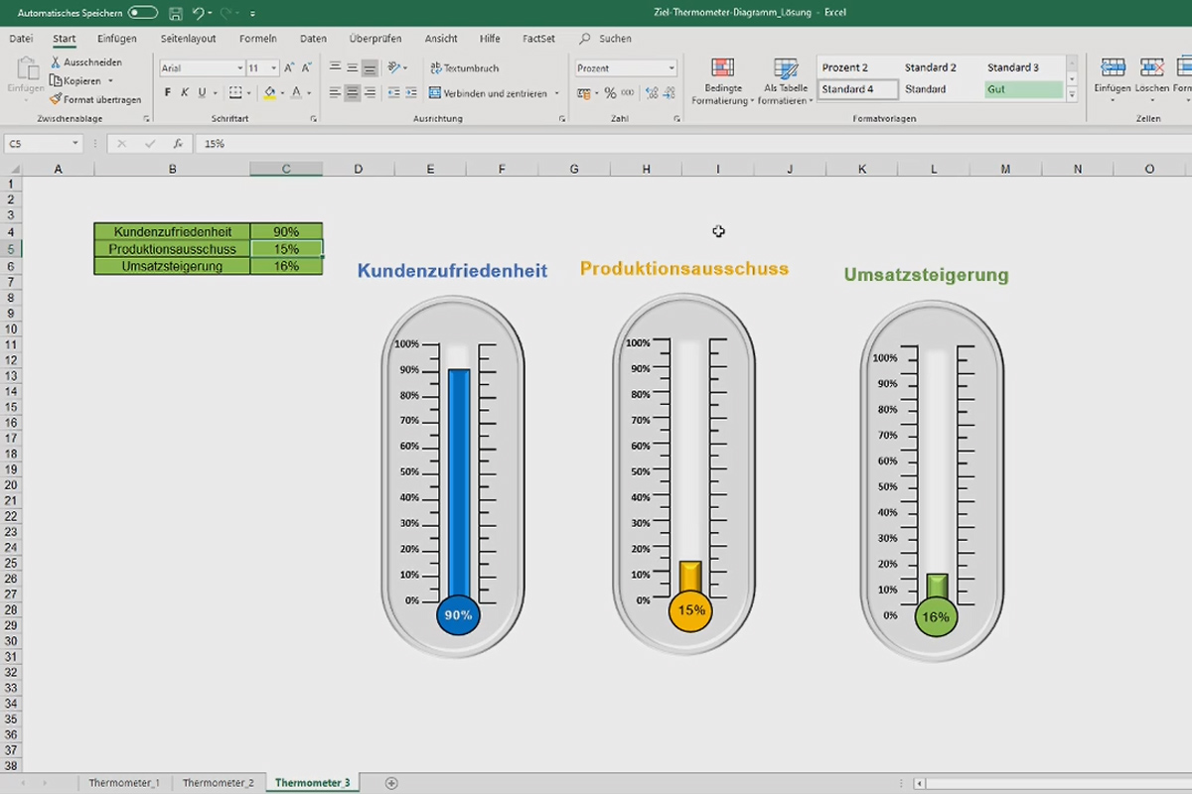Viewport: 1192px width, 794px height.
Task: Open Kopieren dropdown arrow
Action: pos(110,80)
